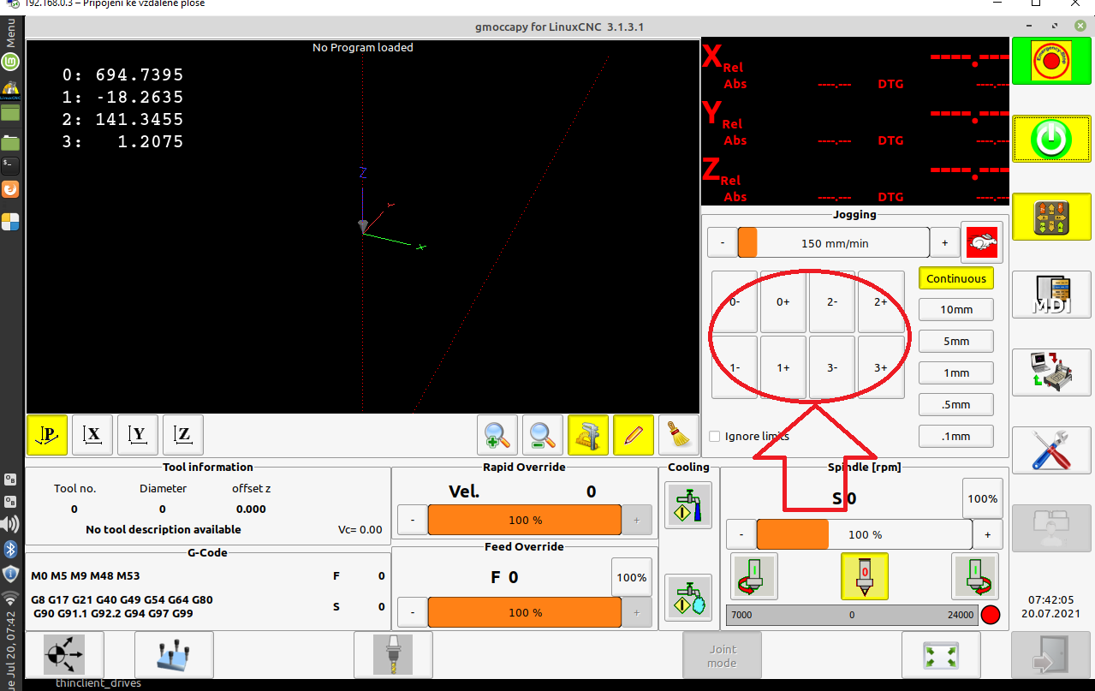Image resolution: width=1095 pixels, height=691 pixels.
Task: Jog joint 3 in positive direction
Action: point(881,367)
